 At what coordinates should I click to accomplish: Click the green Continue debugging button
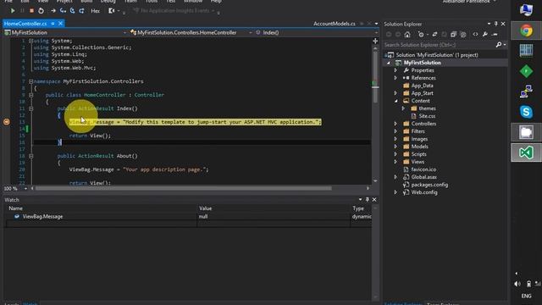13,11
